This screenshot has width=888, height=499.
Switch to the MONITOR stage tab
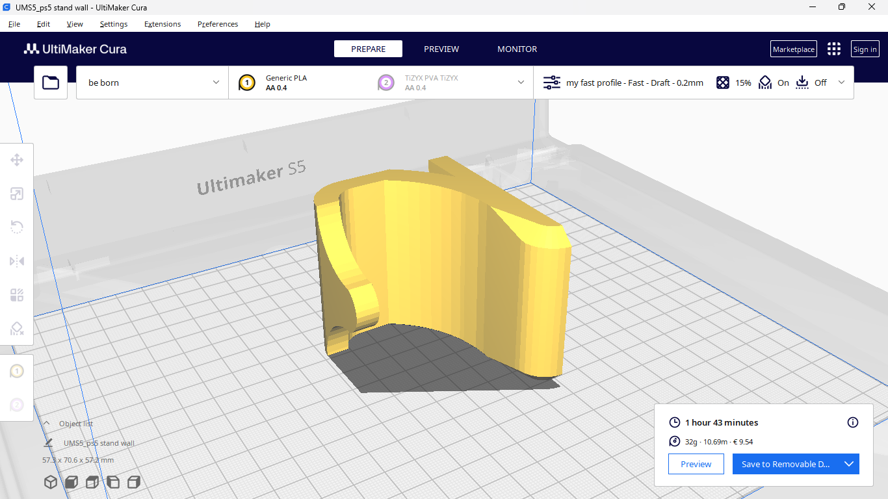517,49
